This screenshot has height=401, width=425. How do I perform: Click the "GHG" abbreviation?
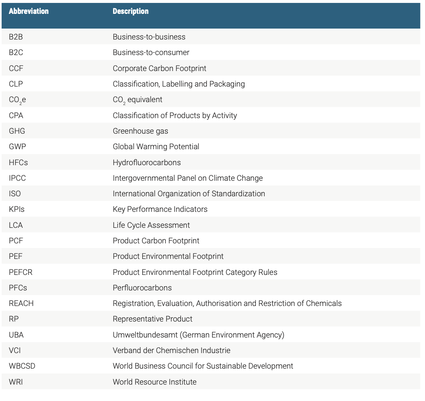tap(17, 131)
